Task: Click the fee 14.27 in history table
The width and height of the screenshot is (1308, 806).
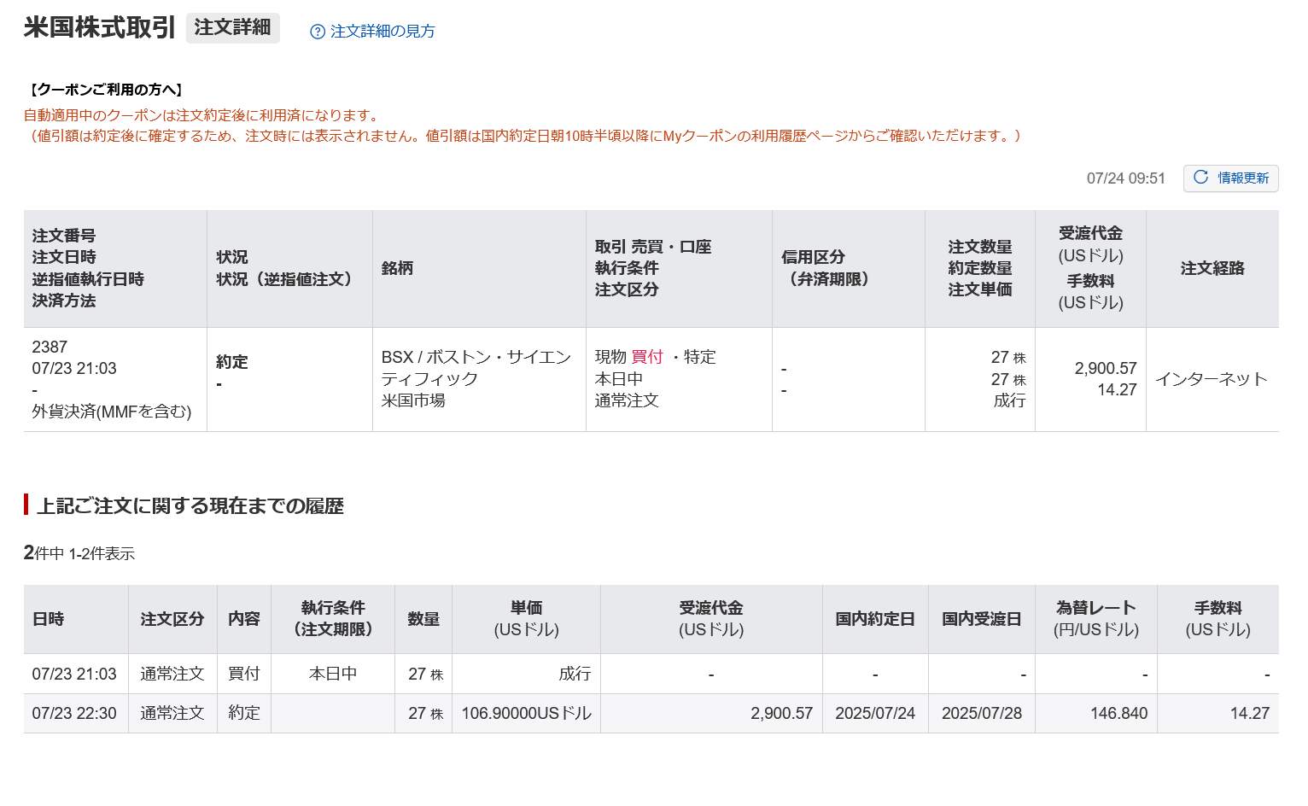Action: point(1250,713)
